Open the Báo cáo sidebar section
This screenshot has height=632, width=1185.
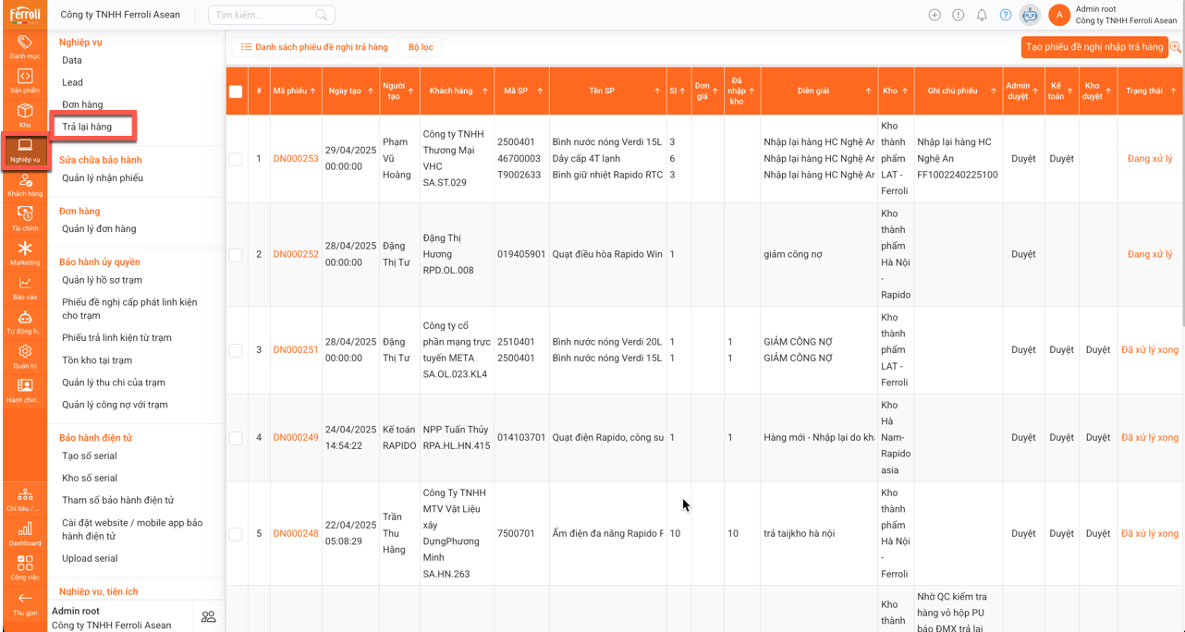pyautogui.click(x=25, y=288)
